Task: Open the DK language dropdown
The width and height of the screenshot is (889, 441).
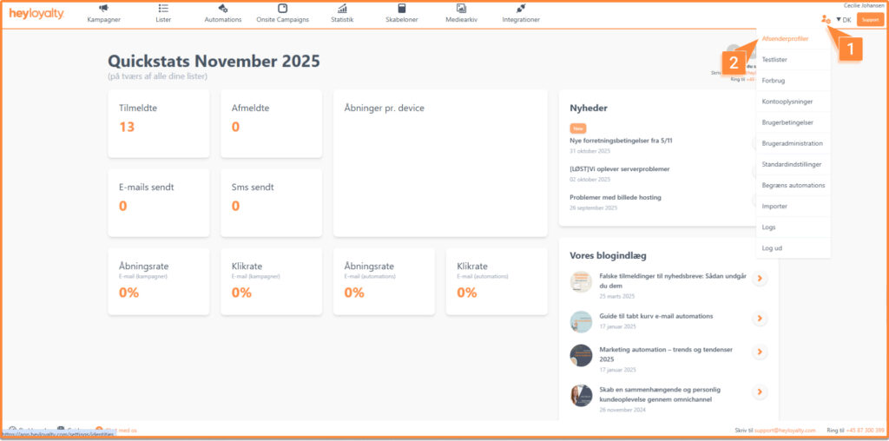Action: pos(843,19)
